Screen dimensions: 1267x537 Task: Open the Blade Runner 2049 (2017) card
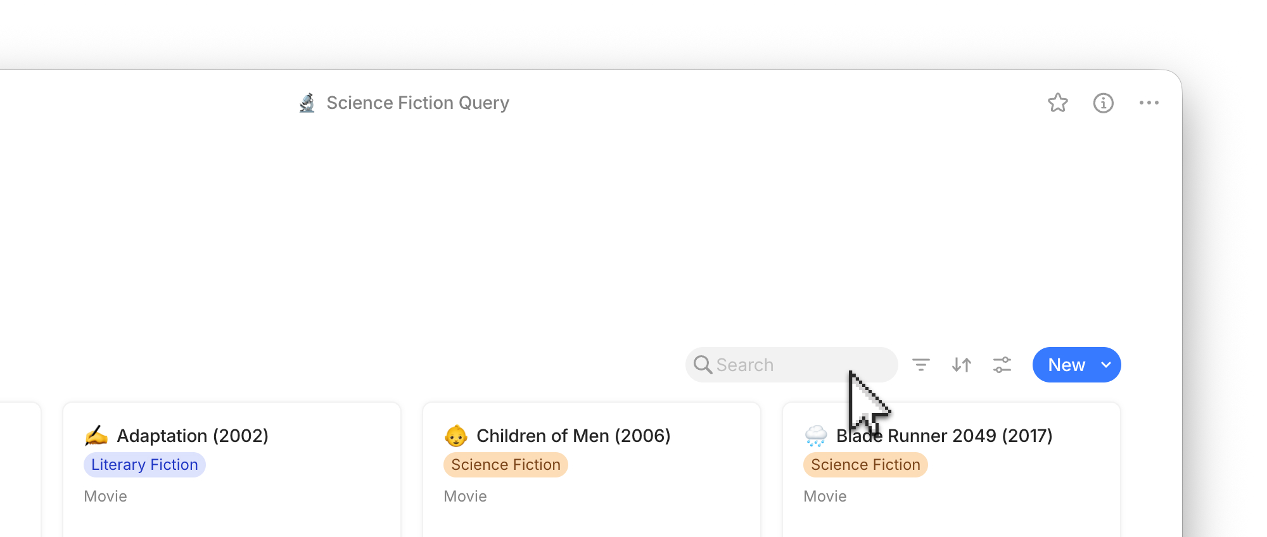pos(952,469)
